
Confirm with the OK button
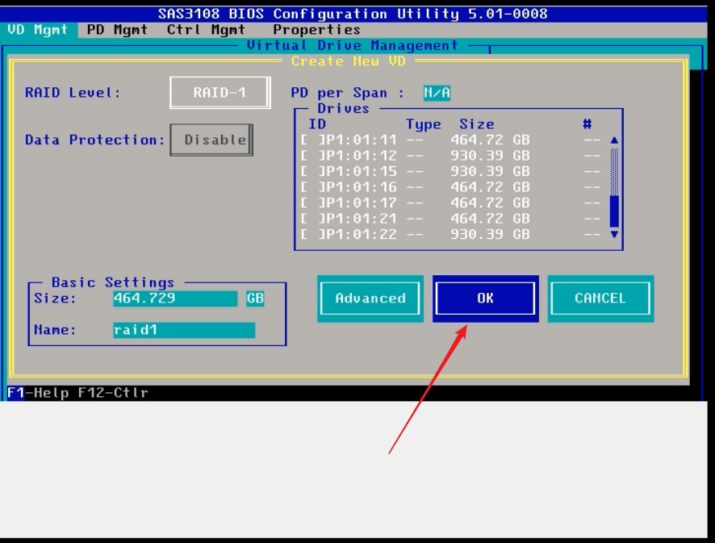coord(486,299)
